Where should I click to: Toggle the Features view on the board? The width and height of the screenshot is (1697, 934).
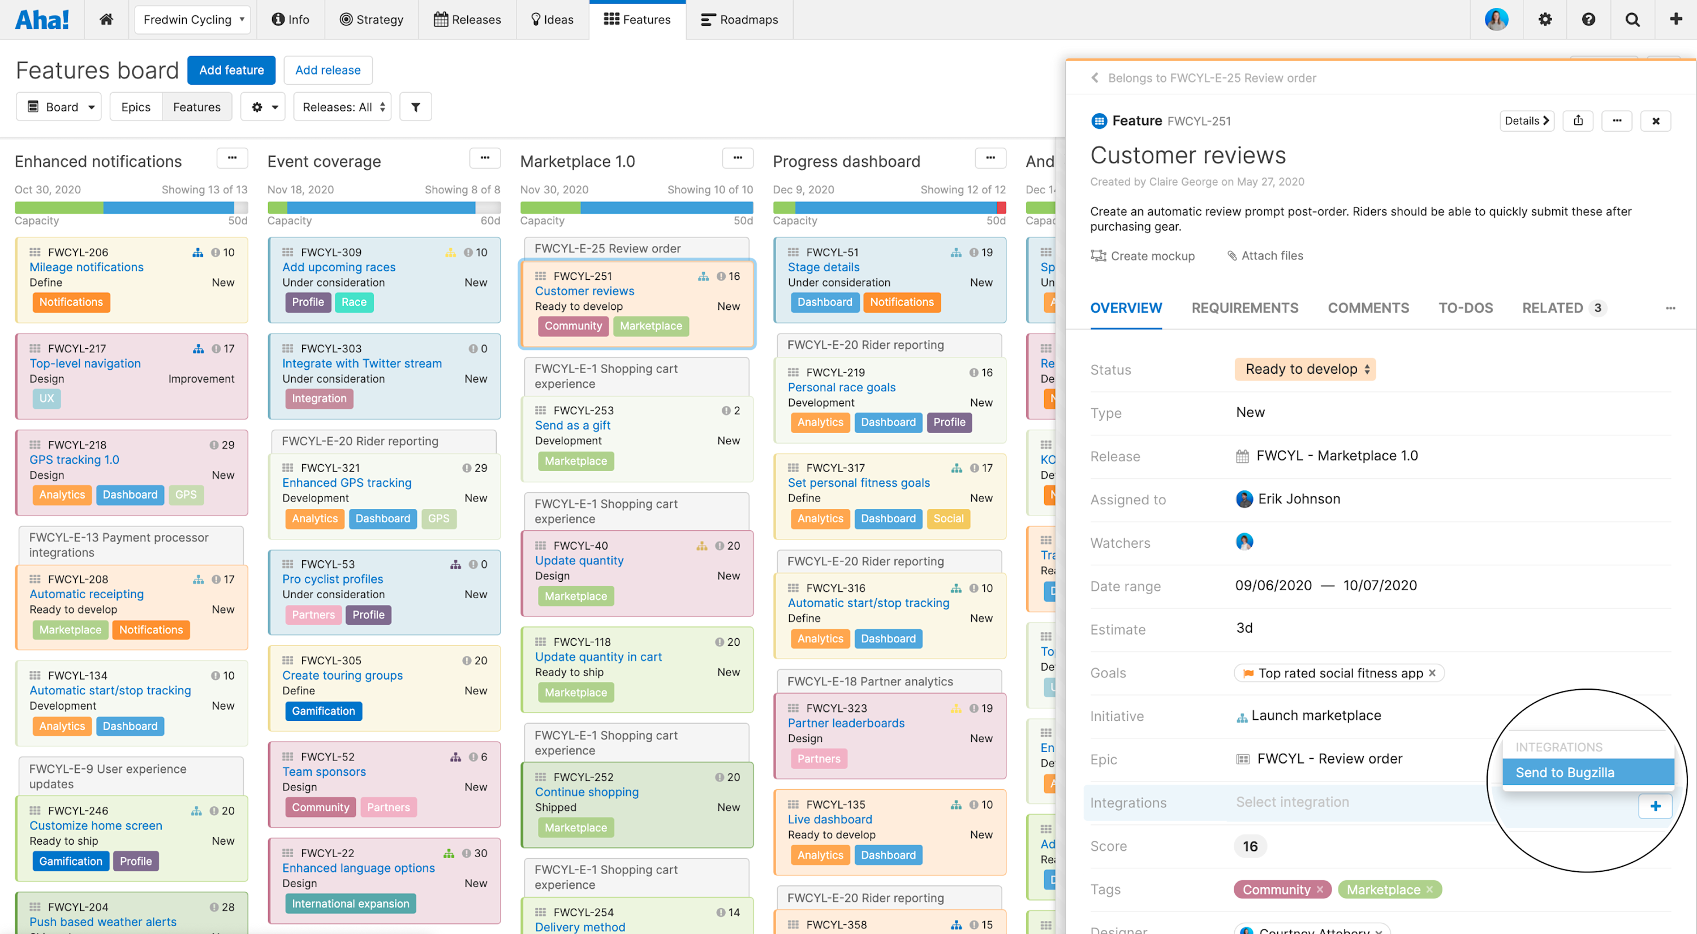click(x=196, y=106)
